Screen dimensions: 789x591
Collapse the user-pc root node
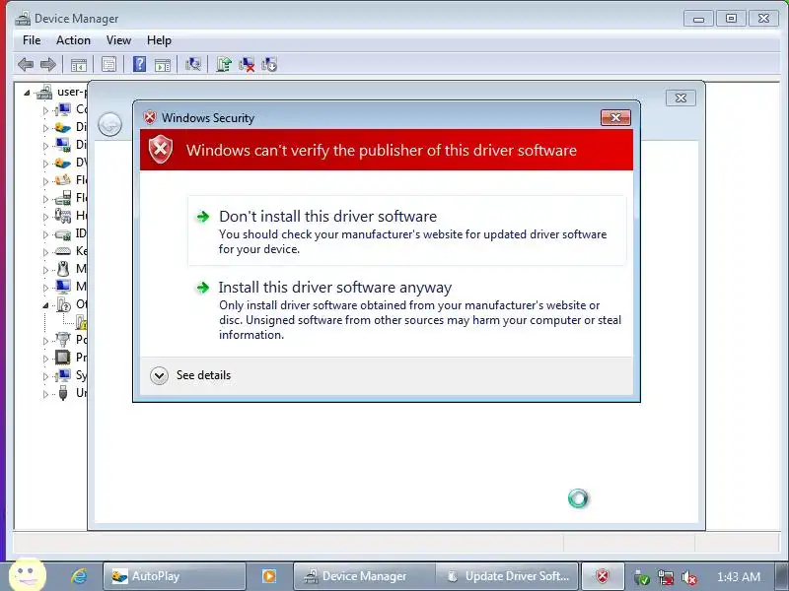pyautogui.click(x=27, y=93)
